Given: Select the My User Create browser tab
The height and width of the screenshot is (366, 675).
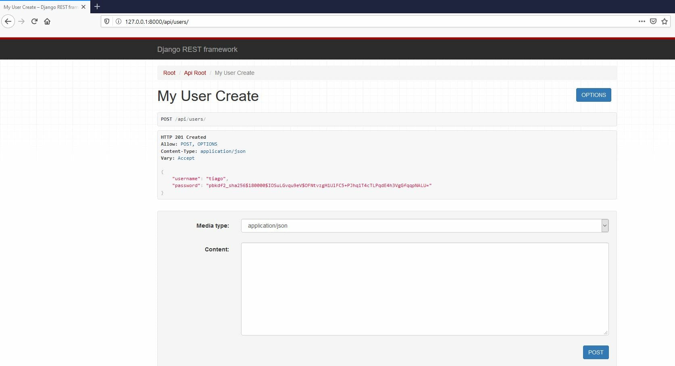Looking at the screenshot, I should pyautogui.click(x=40, y=7).
